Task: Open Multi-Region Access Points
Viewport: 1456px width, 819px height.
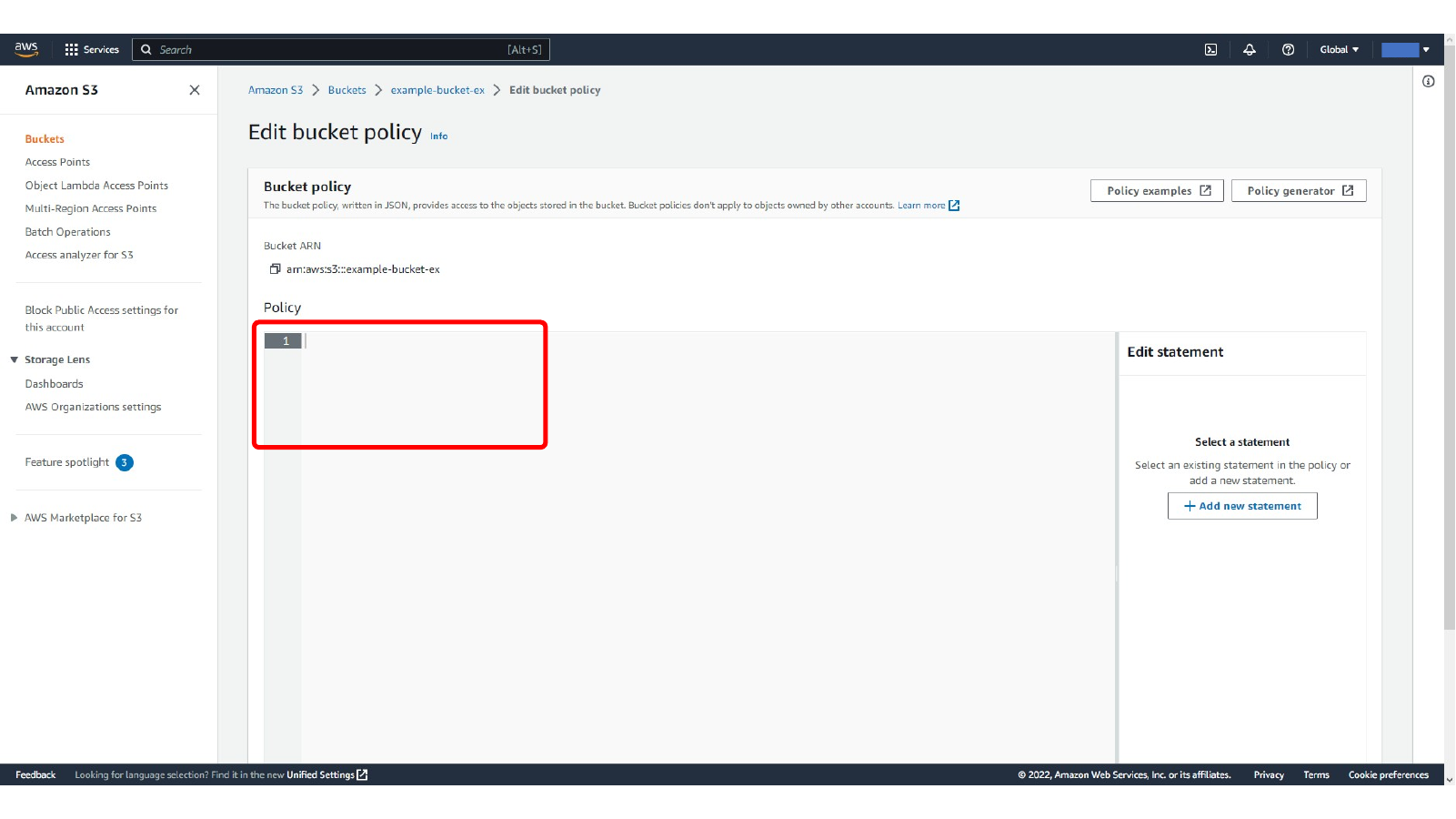Action: tap(91, 208)
